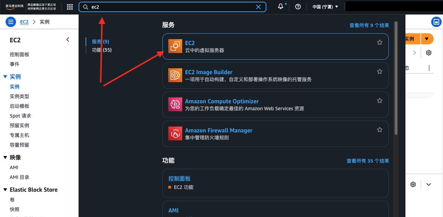Click the Amazon Firewall Manager title
The height and width of the screenshot is (217, 443).
[219, 130]
